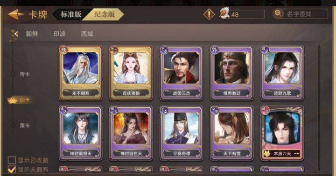Viewport: 336px width, 176px height.
Task: Select the 帝卡 category
Action: point(25,74)
